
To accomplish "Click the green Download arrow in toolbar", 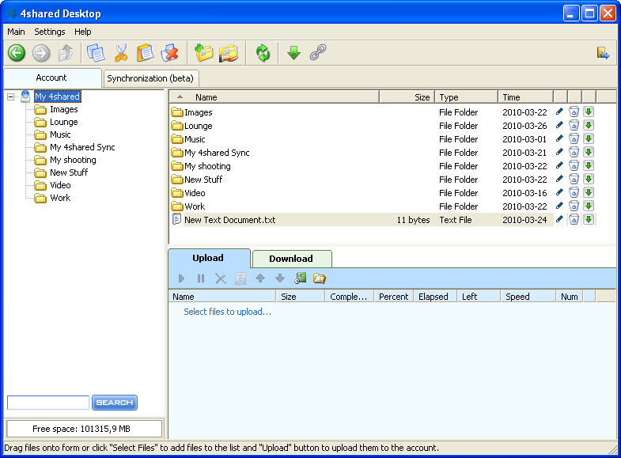I will (x=293, y=53).
